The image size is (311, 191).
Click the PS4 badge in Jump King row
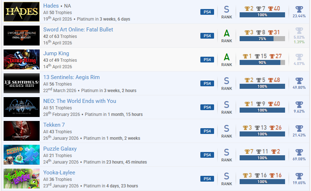tap(207, 60)
